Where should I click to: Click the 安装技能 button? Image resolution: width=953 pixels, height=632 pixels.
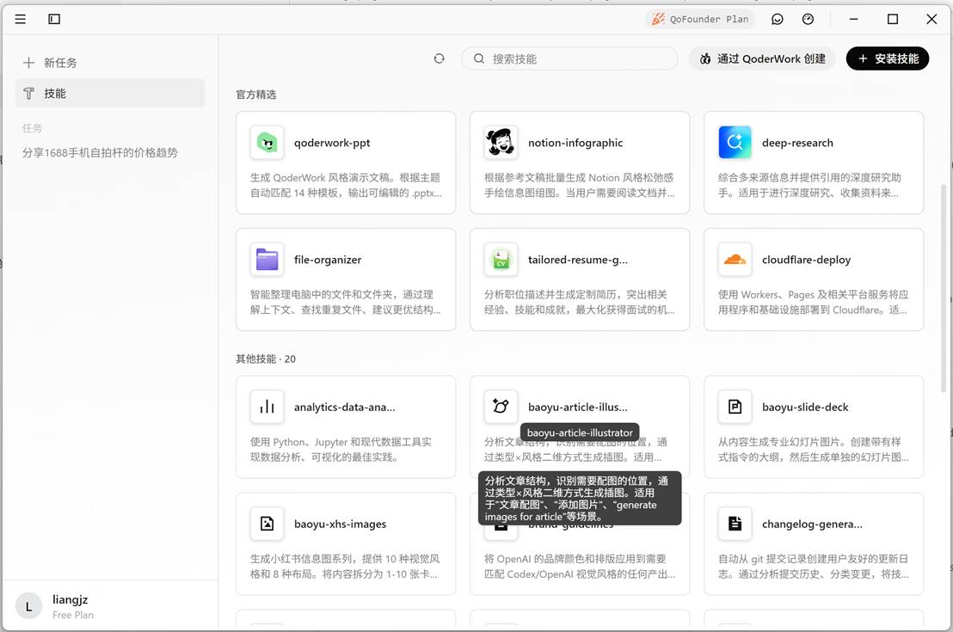tap(888, 58)
